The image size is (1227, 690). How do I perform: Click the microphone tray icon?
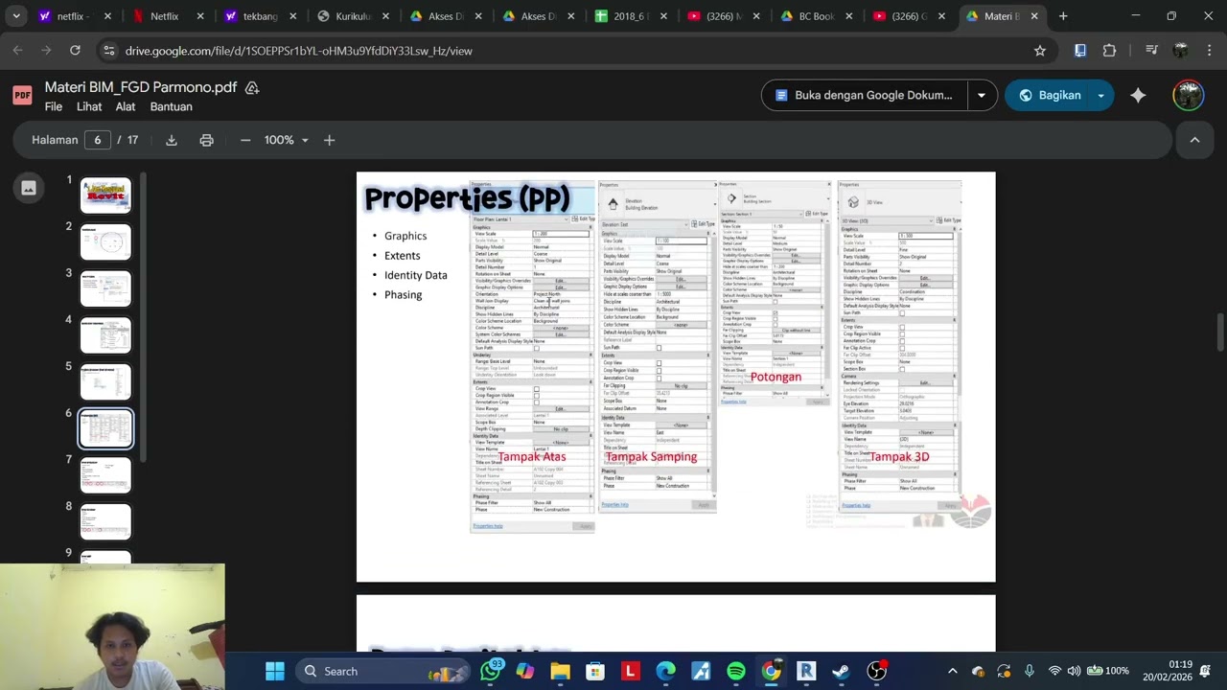pos(1030,671)
